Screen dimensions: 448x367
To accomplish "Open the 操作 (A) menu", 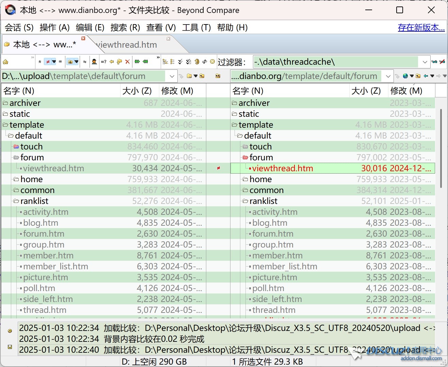I will click(54, 28).
